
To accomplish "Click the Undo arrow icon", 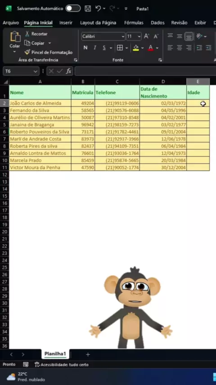I will tap(98, 9).
